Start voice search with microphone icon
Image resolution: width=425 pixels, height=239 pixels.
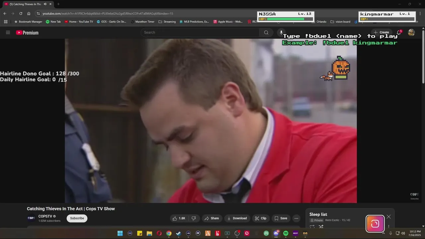[x=281, y=33]
